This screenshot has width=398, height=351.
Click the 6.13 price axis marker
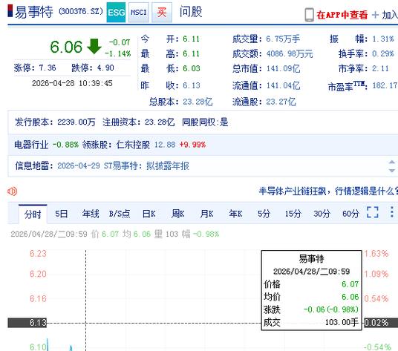[27, 323]
